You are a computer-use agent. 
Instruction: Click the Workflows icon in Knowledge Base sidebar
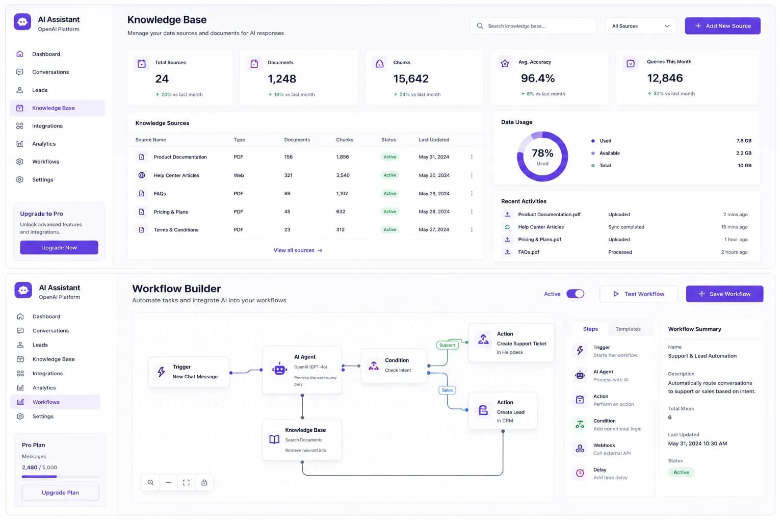[x=20, y=162]
